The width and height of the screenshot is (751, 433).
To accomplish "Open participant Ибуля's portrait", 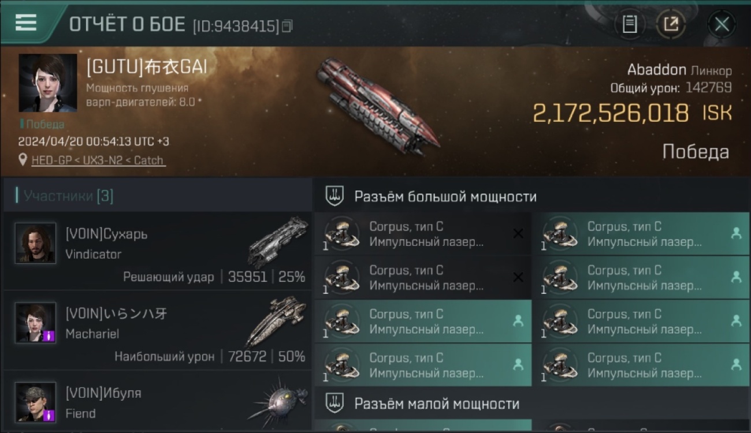I will pyautogui.click(x=36, y=402).
